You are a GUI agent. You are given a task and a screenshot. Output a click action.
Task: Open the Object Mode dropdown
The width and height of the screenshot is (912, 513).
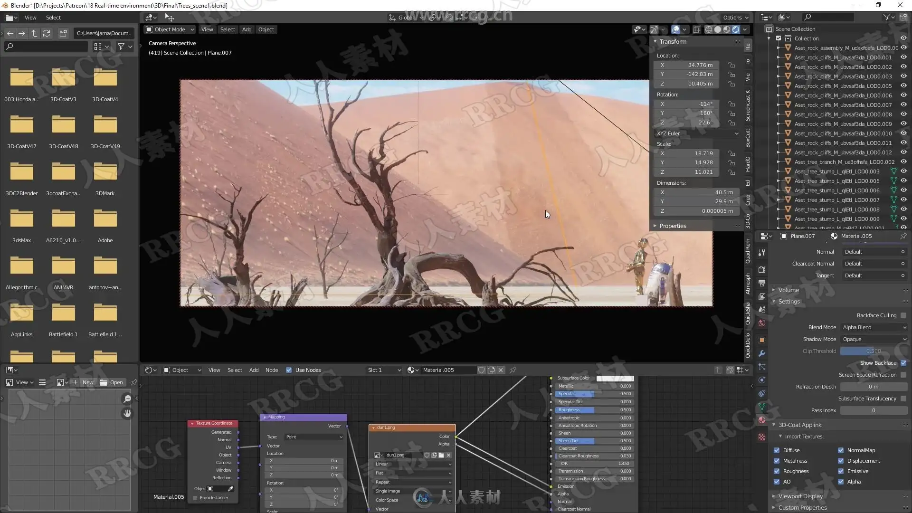(x=170, y=29)
